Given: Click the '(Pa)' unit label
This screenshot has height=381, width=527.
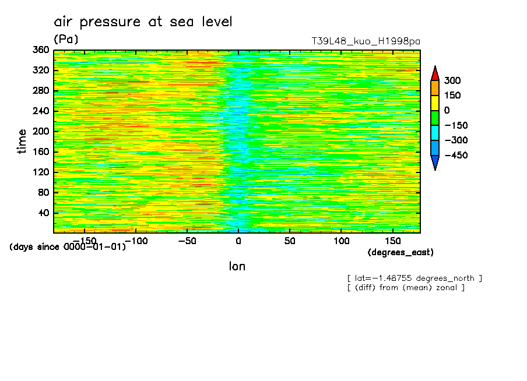Looking at the screenshot, I should (x=66, y=39).
